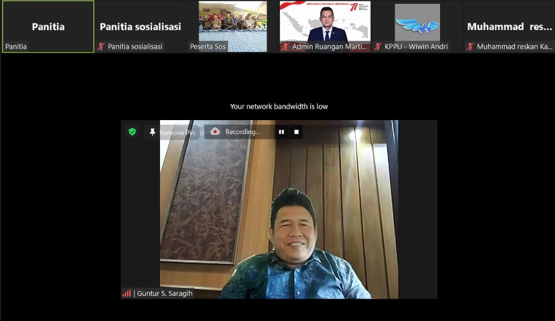Image resolution: width=555 pixels, height=321 pixels.
Task: Click muted mic icon for Panitia sosialisasi
Action: [x=101, y=46]
